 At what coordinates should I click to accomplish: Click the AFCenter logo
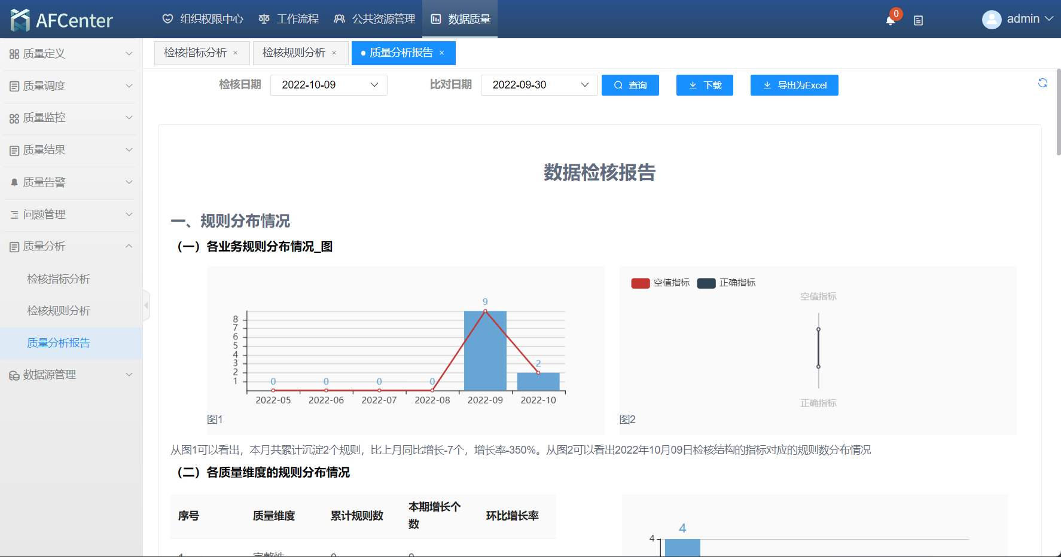[x=62, y=20]
